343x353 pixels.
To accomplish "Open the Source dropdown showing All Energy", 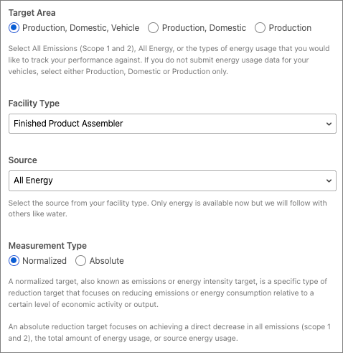I will coord(172,180).
